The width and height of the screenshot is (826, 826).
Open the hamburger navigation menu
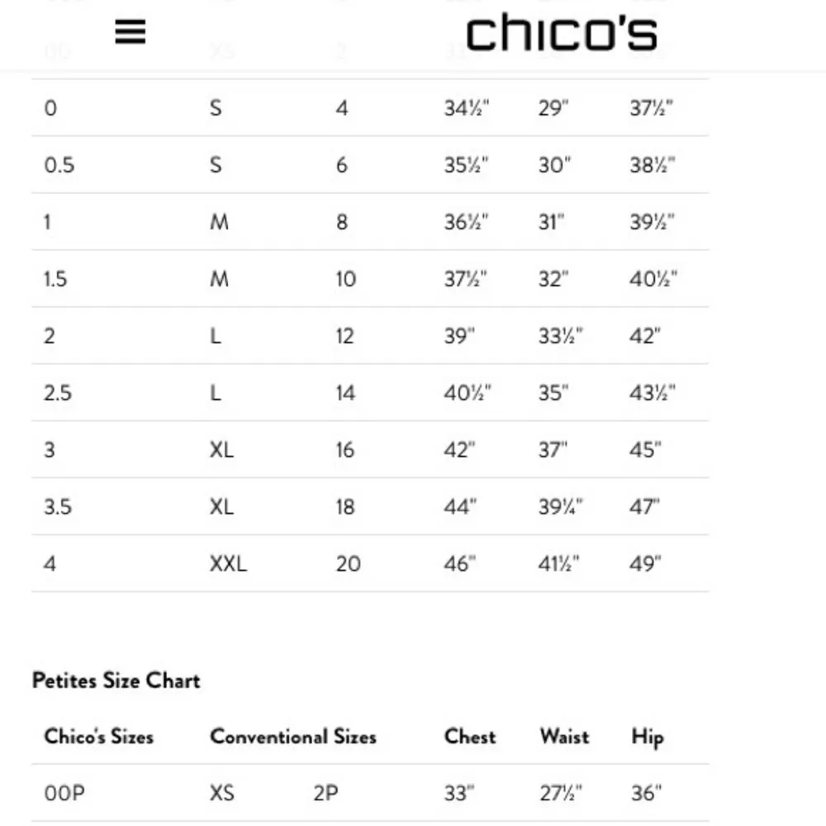130,31
